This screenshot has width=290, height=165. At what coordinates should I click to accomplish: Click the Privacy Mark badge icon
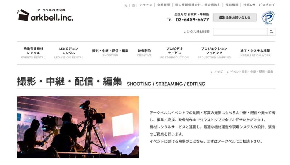(268, 18)
